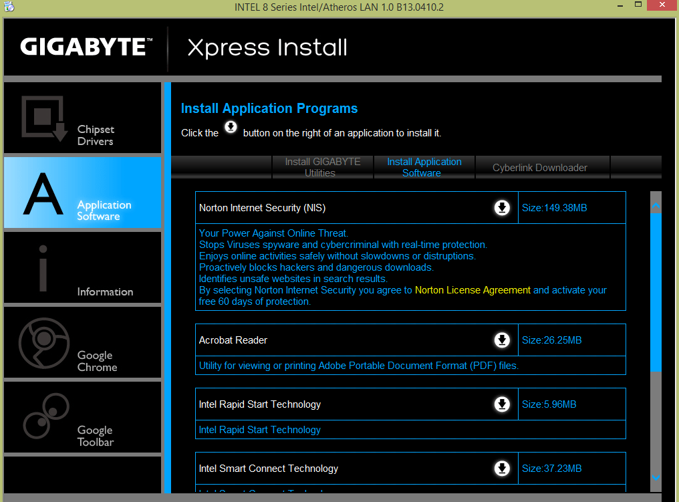This screenshot has height=502, width=679.
Task: Click the GIGABYTE logo
Action: pyautogui.click(x=86, y=47)
